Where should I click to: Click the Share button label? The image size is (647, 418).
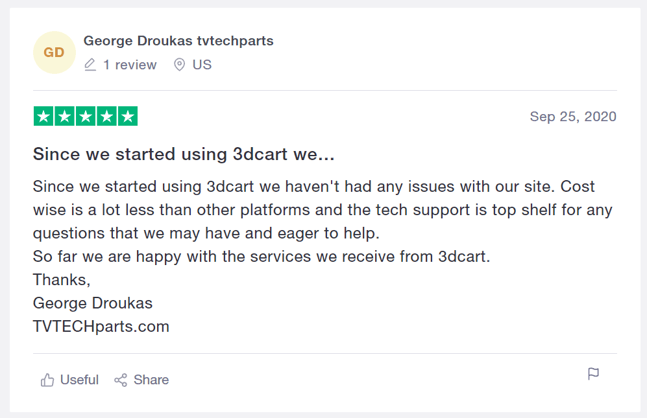coord(151,380)
